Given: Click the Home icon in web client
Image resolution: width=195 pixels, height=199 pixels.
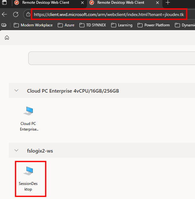Looking at the screenshot, I should click(7, 38).
